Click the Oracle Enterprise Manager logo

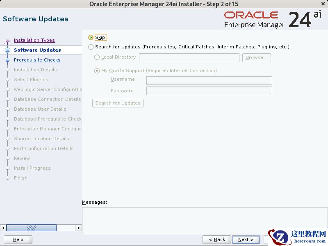point(273,19)
